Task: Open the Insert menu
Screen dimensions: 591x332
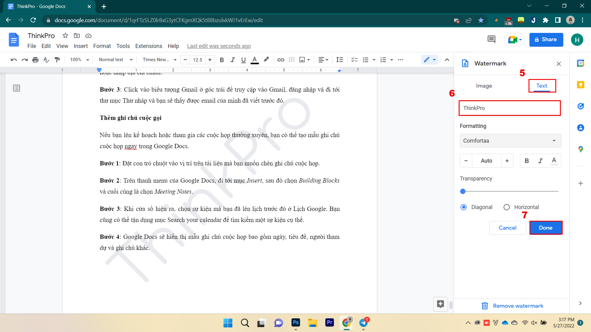Action: coord(81,46)
